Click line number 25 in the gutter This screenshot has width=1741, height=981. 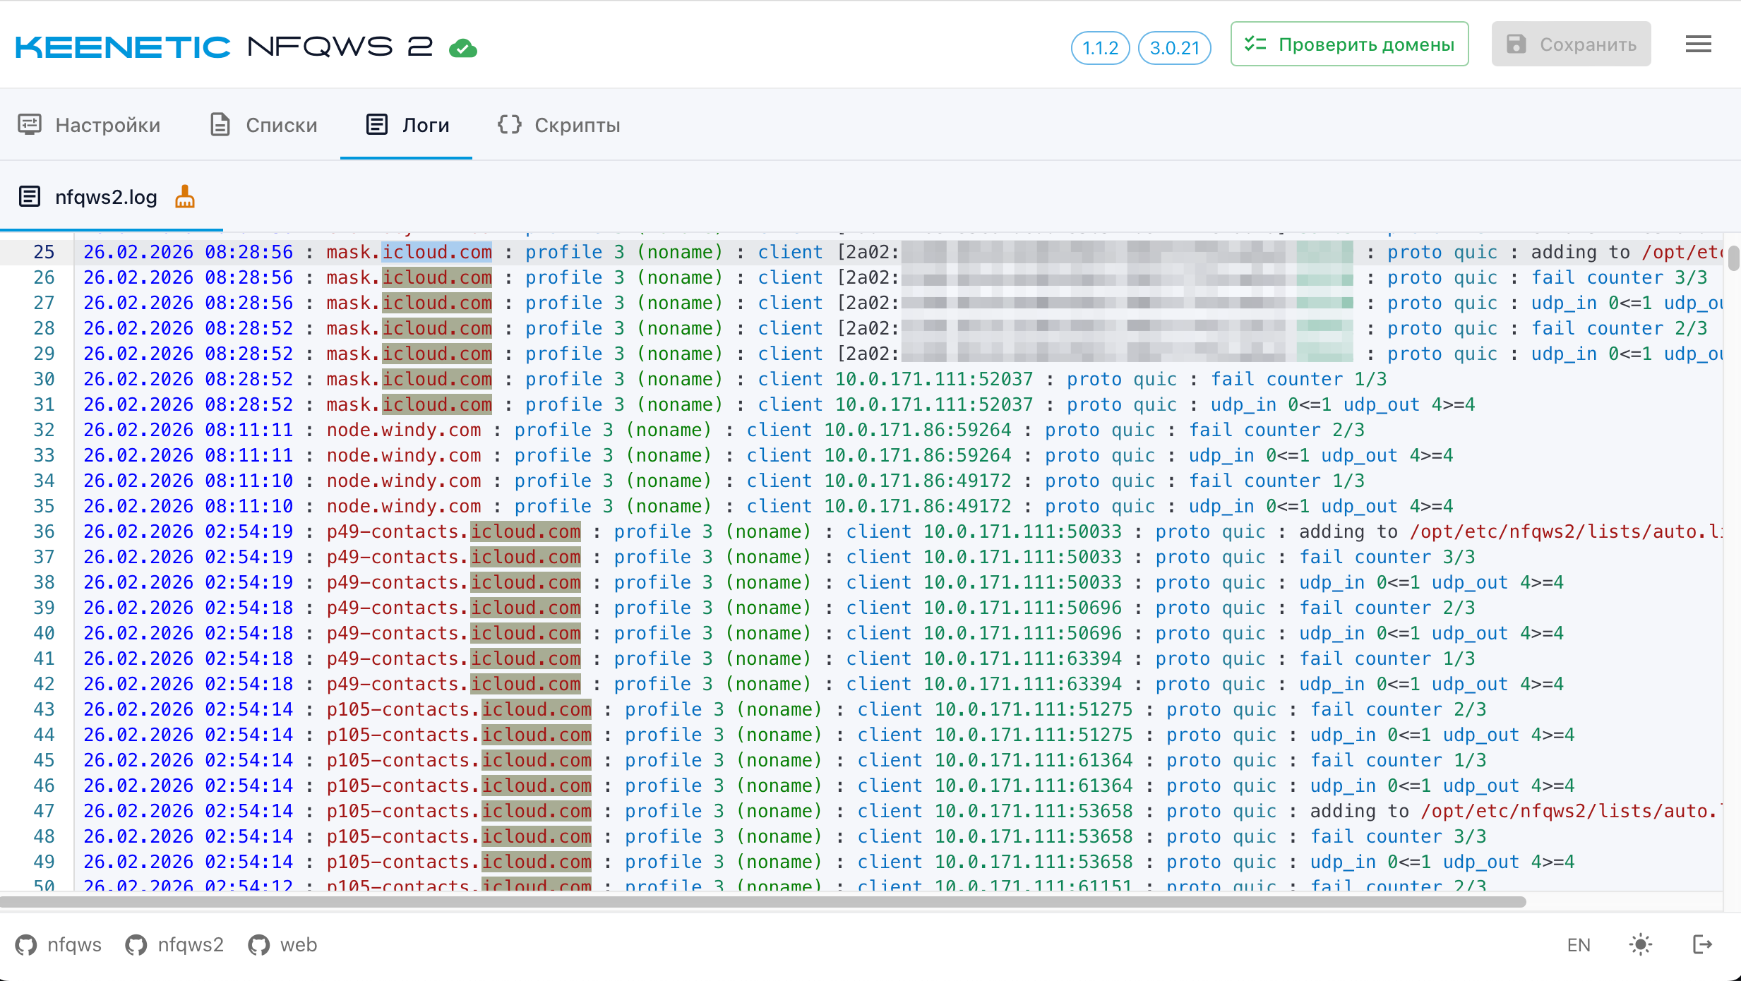[x=44, y=252]
